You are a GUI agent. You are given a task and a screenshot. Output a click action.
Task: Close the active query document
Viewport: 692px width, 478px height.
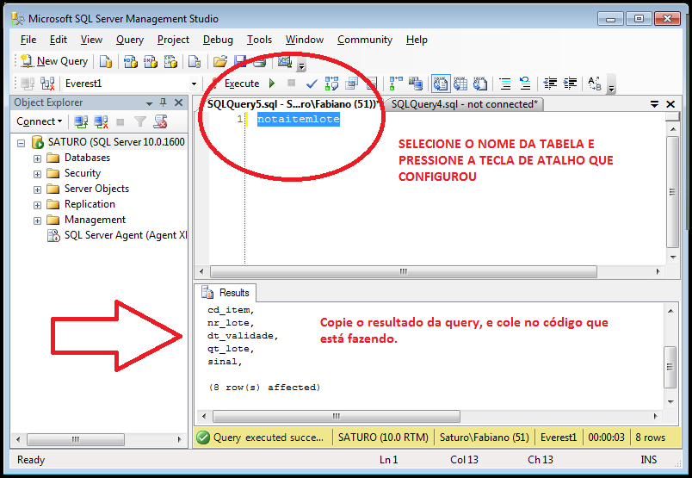tap(670, 104)
